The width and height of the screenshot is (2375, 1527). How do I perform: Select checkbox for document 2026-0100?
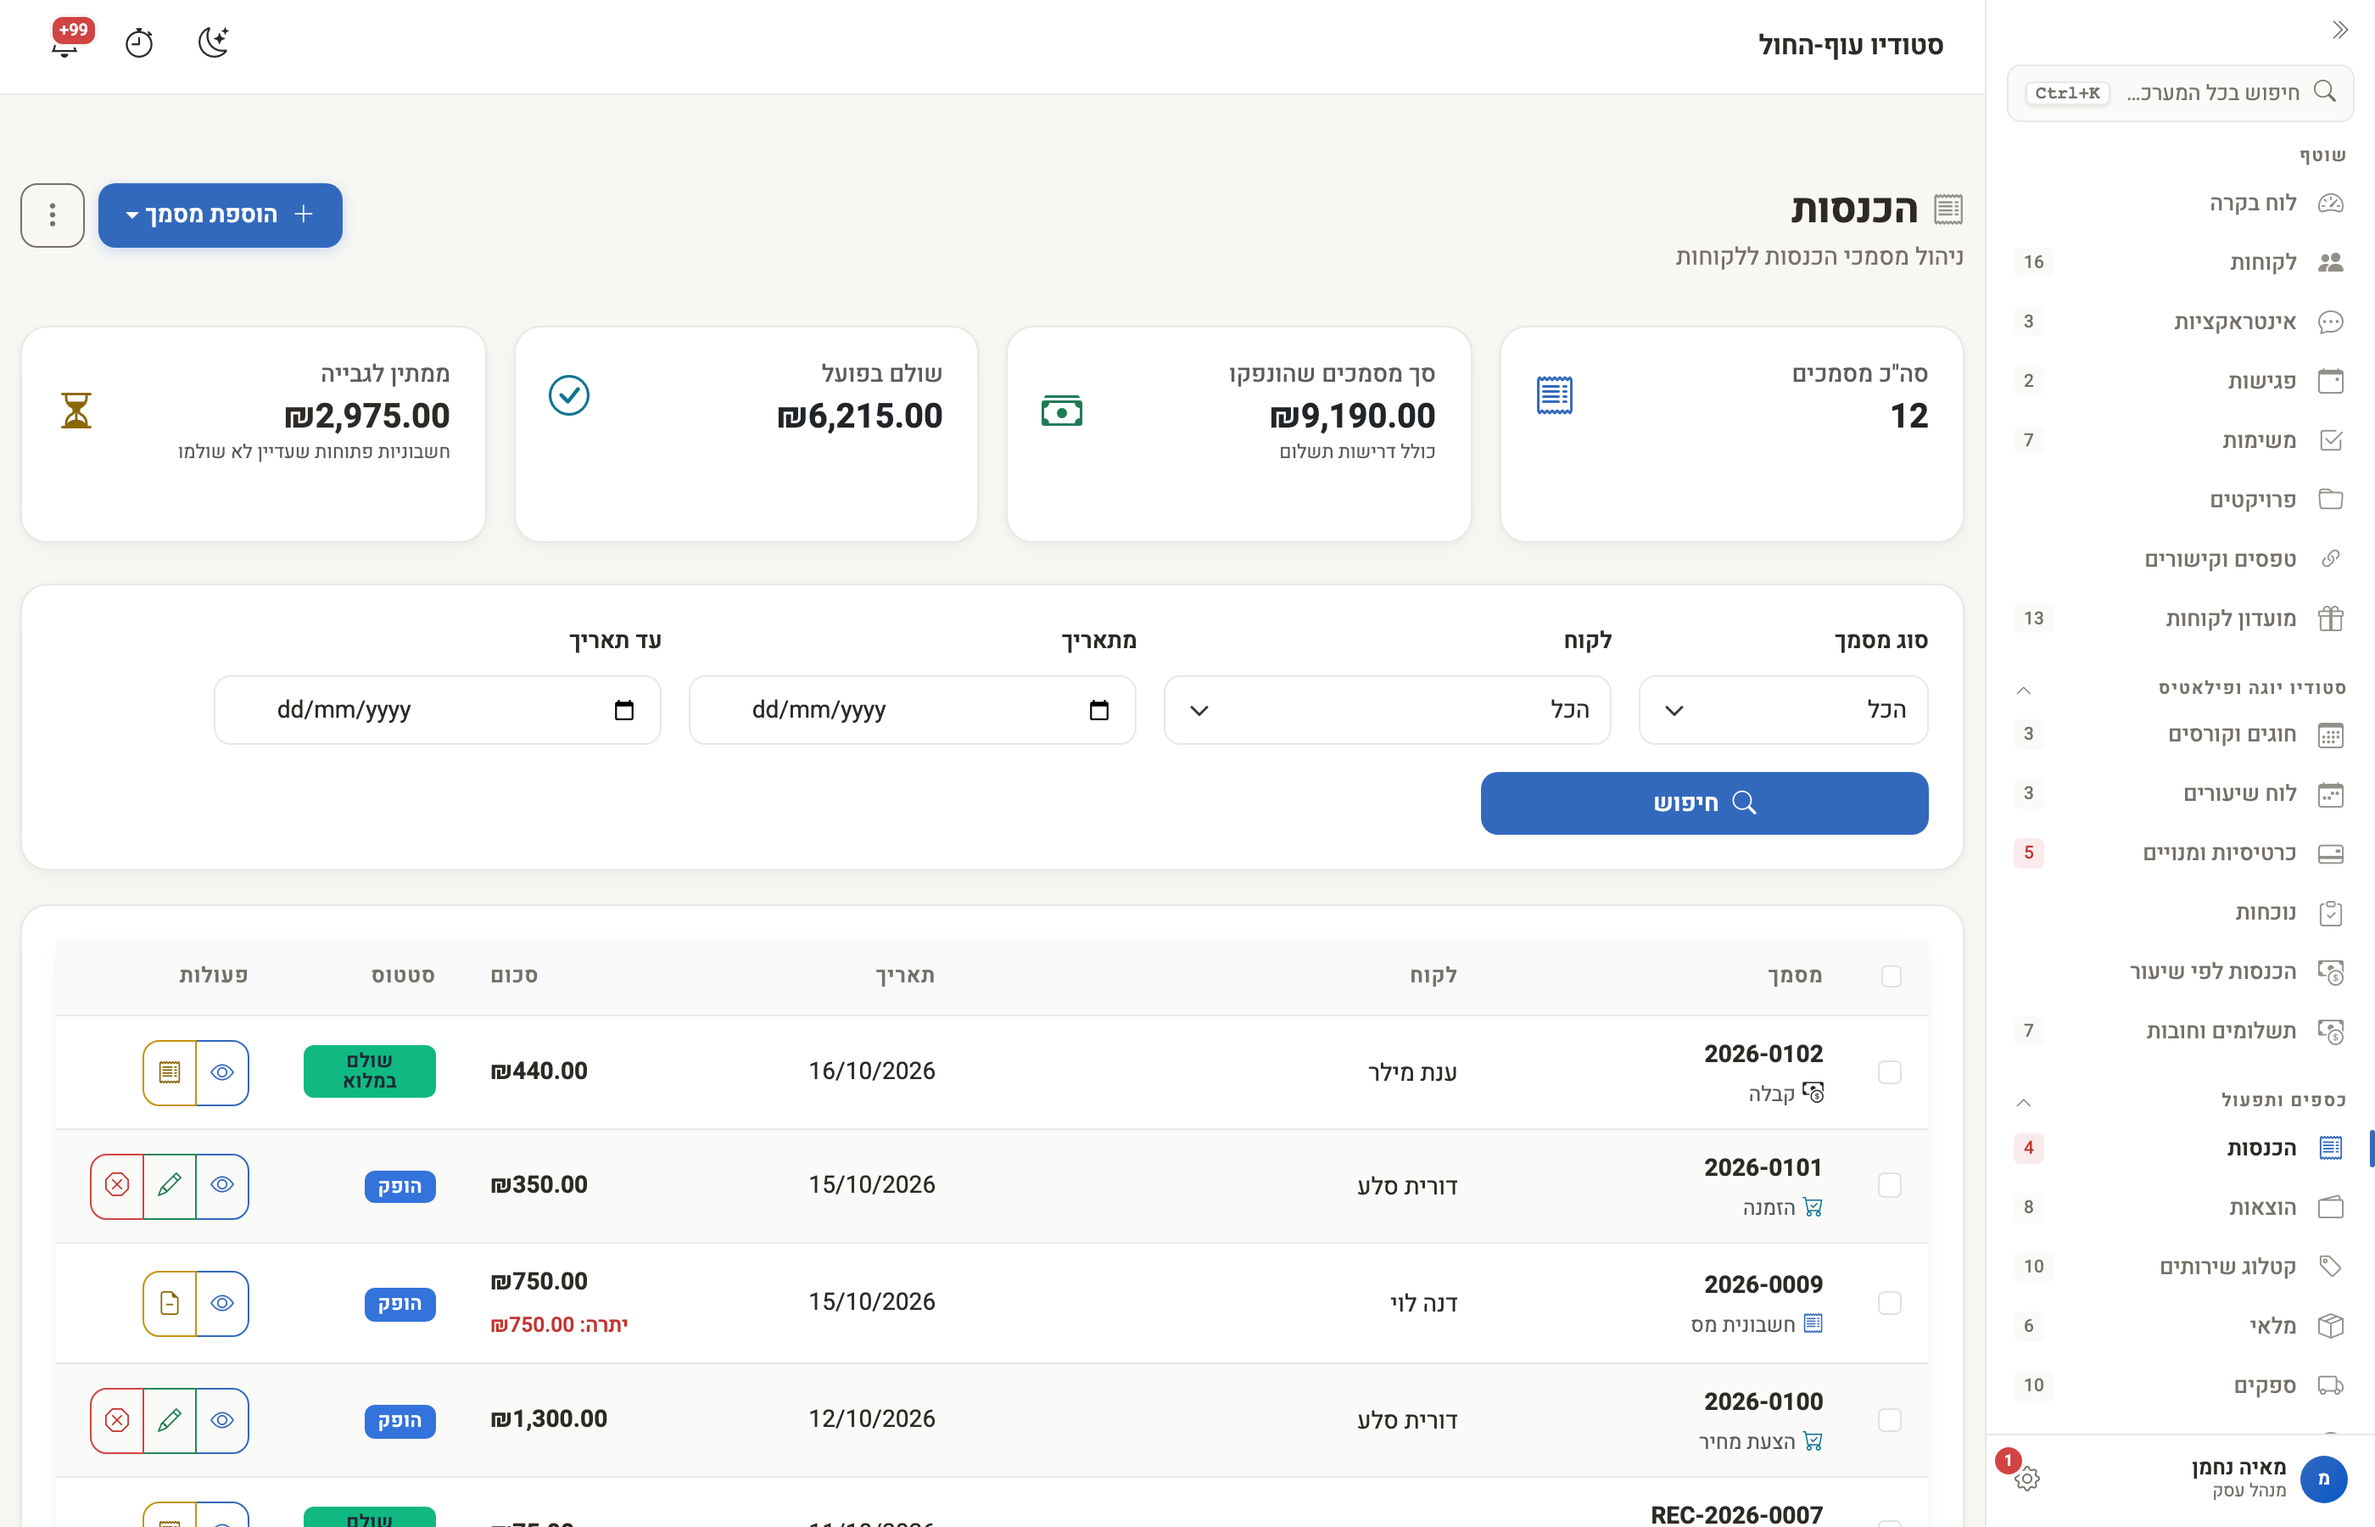1889,1420
